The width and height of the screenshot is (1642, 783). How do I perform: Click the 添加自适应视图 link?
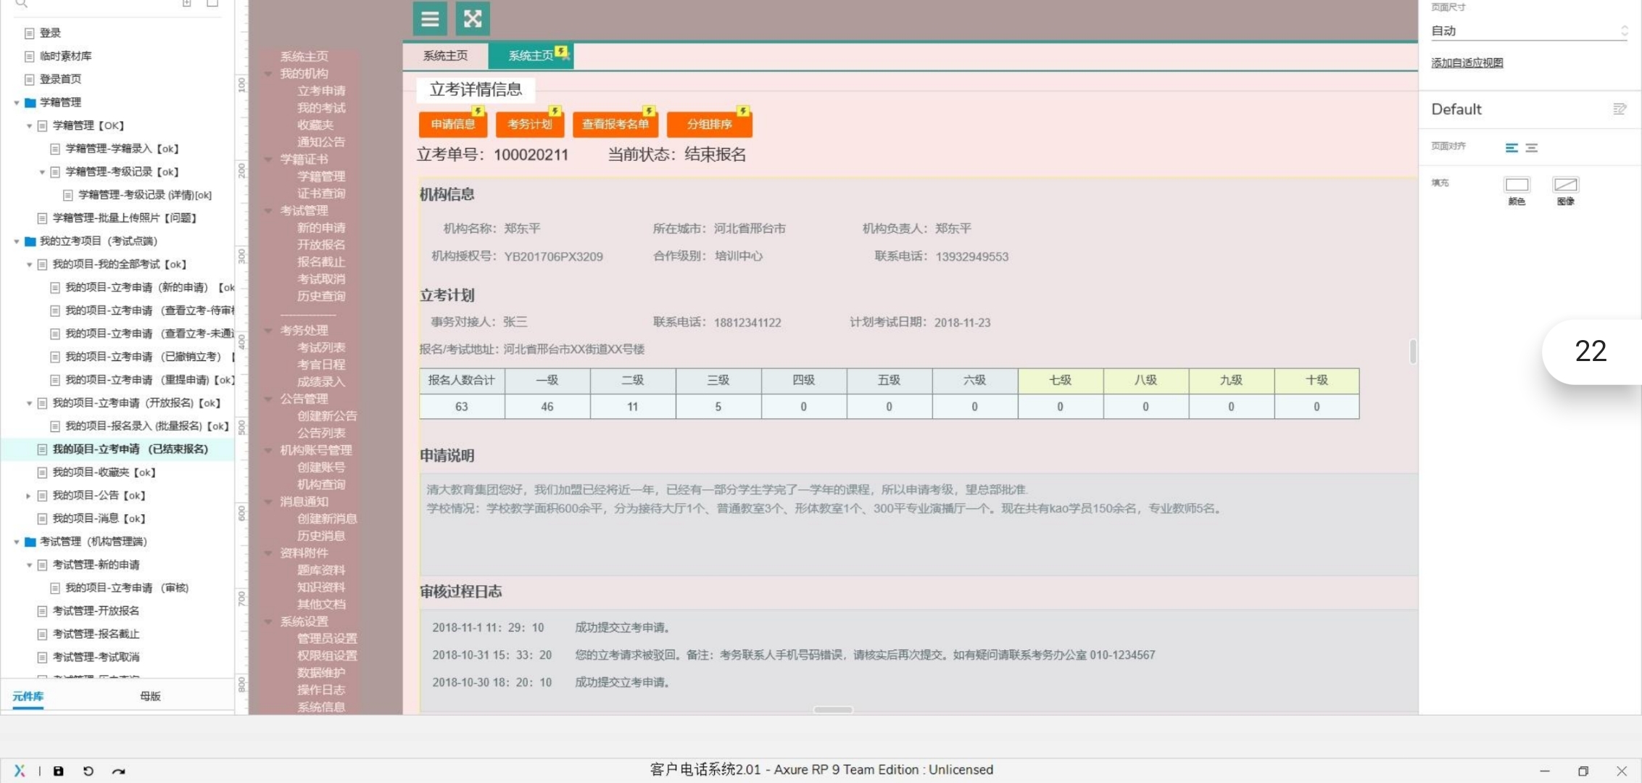(x=1467, y=63)
